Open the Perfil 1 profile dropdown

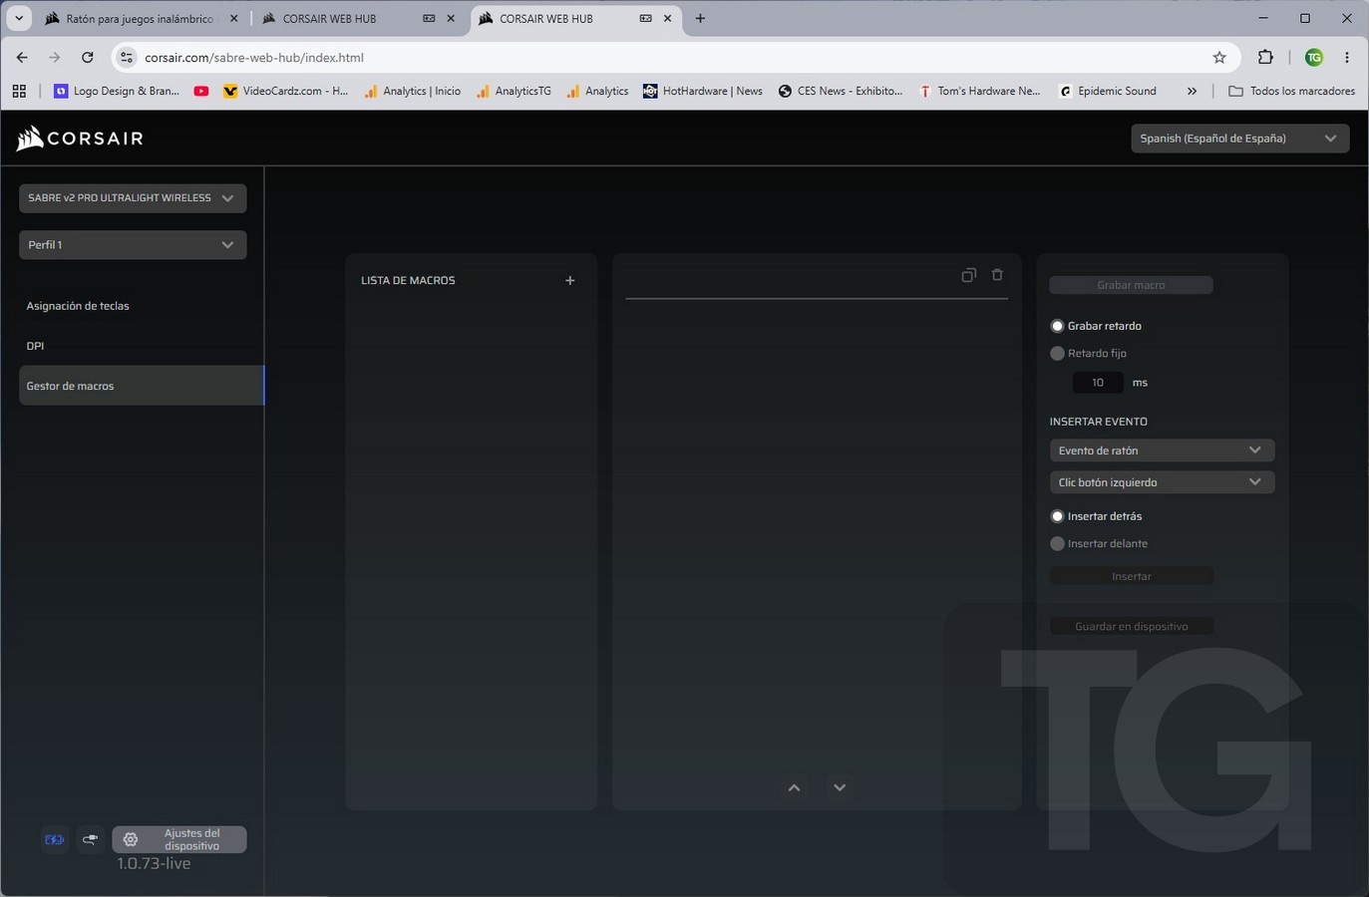tap(133, 245)
